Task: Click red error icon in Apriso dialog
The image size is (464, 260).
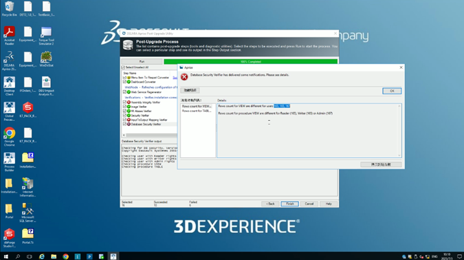Action: pos(184,77)
